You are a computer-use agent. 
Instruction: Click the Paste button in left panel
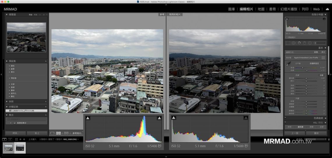(37, 133)
